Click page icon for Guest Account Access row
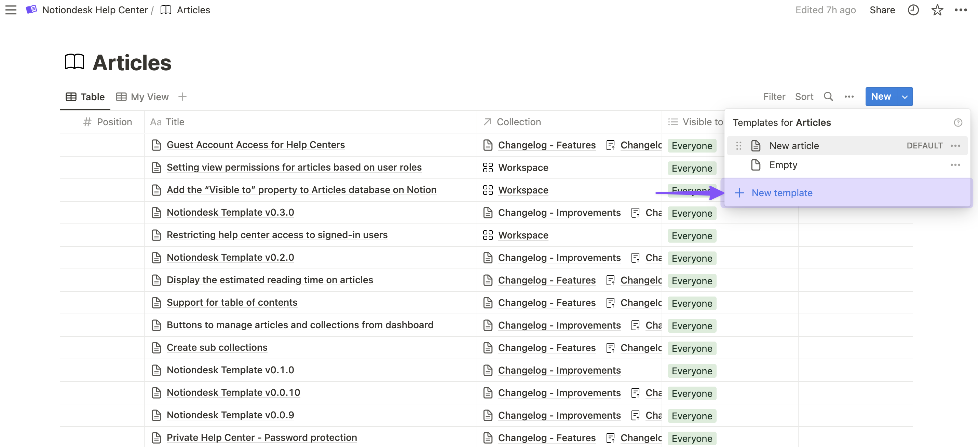The width and height of the screenshot is (978, 447). (157, 145)
